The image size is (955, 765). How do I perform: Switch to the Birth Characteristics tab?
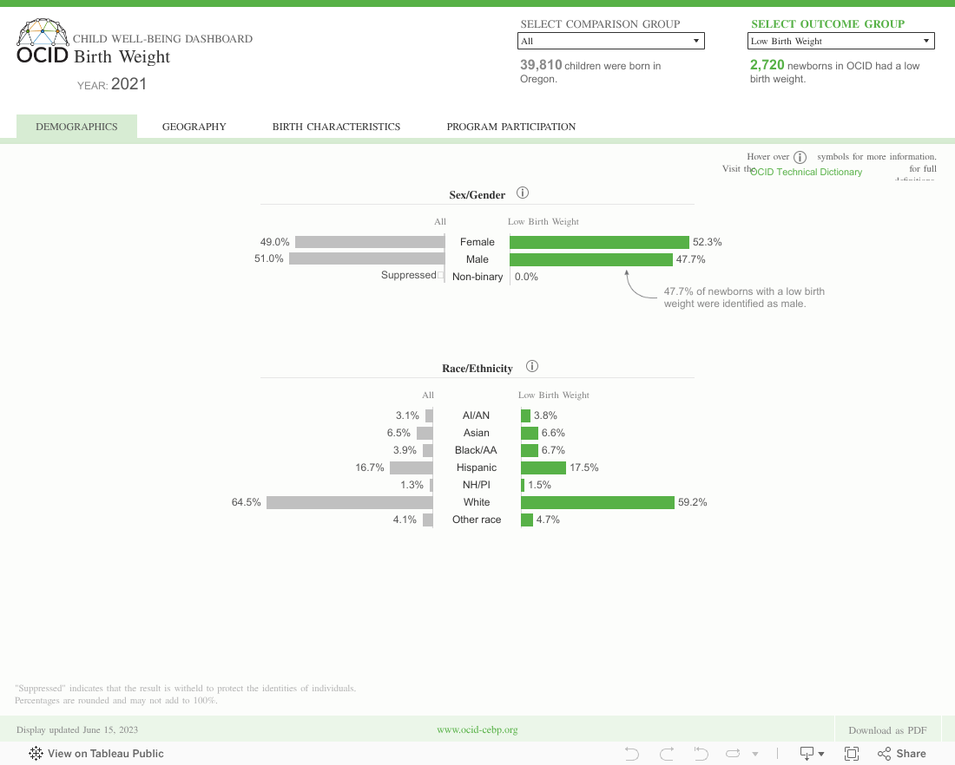336,127
